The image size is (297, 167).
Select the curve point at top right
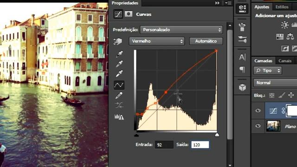[216, 51]
